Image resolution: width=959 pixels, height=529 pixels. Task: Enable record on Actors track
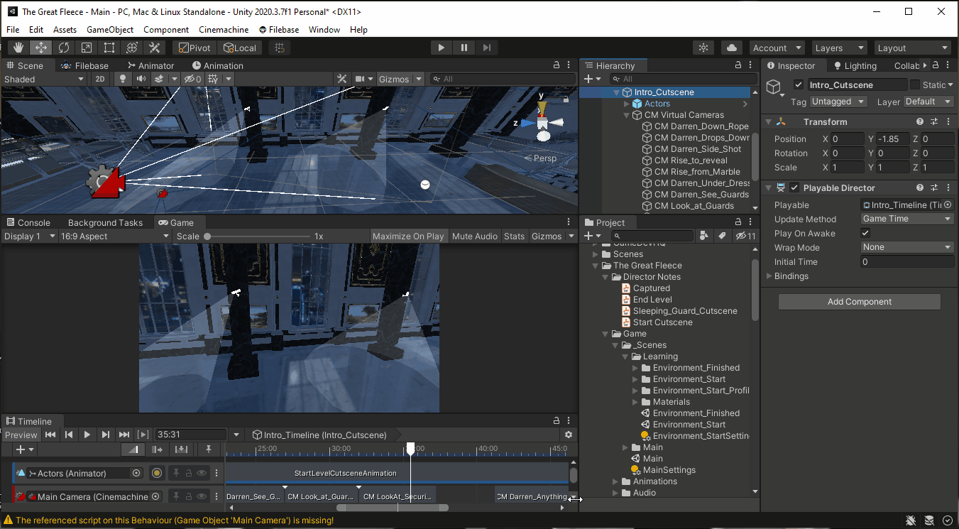pyautogui.click(x=157, y=473)
